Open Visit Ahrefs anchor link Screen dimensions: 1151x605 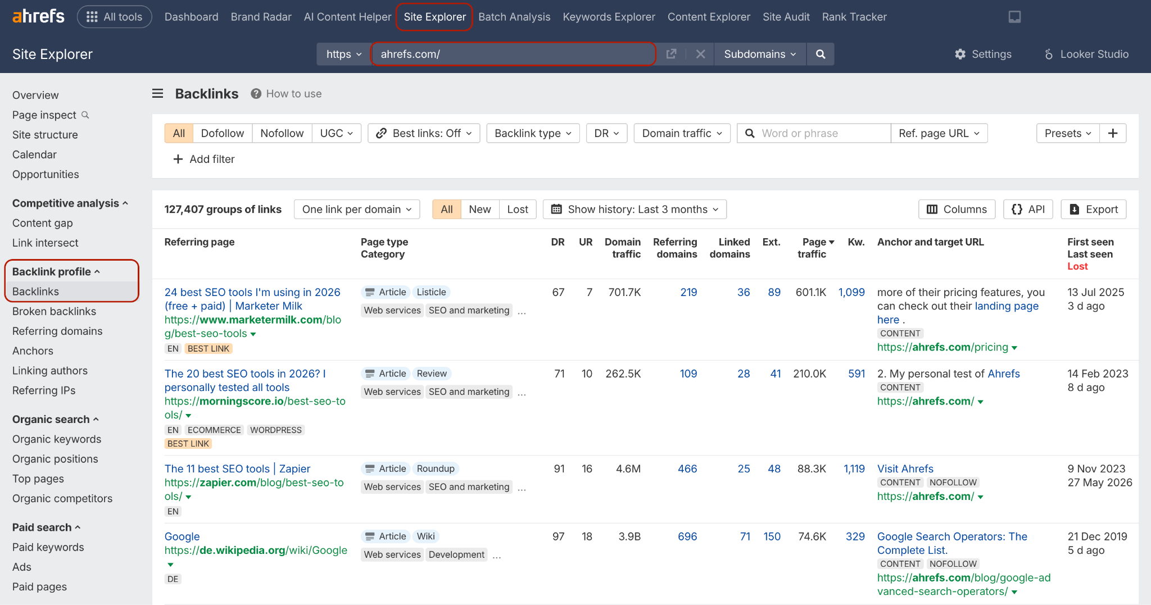point(905,468)
